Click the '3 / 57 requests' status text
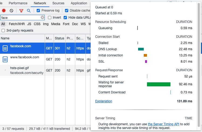Viewport: 202px width, 132px height. tap(13, 129)
